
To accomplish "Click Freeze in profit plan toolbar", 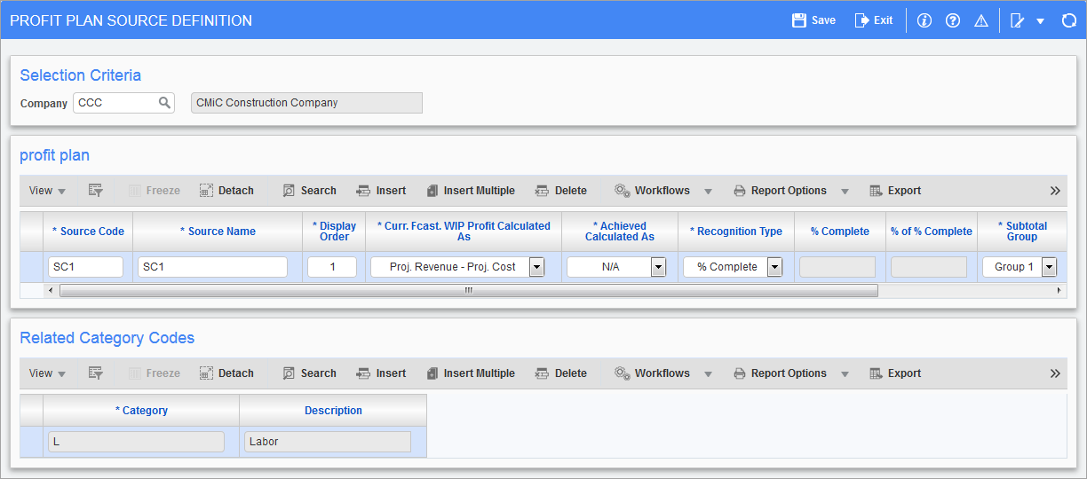I will click(155, 191).
